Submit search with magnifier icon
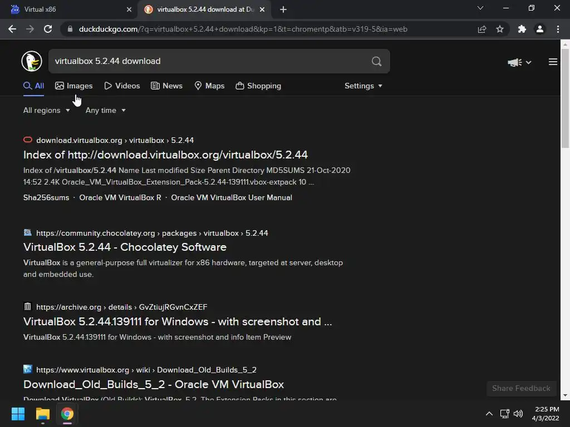 click(x=377, y=61)
